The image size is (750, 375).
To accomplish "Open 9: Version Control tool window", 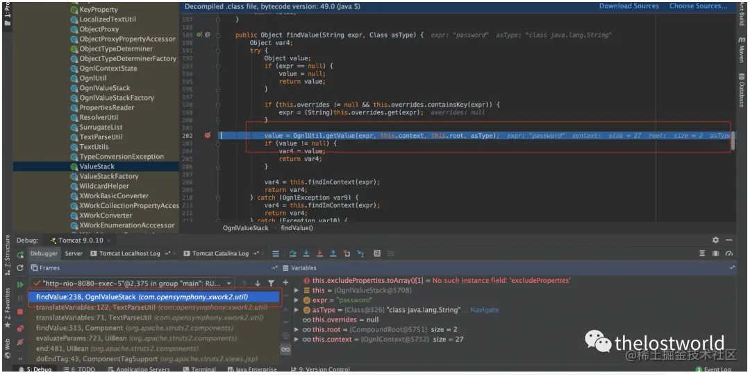I will (x=320, y=369).
